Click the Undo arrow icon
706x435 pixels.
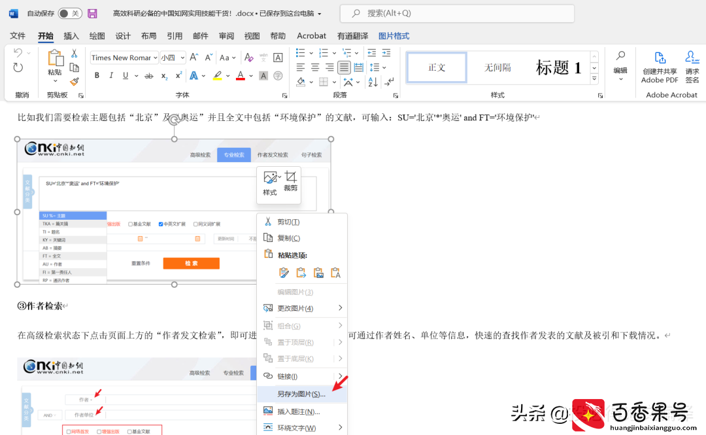coord(18,53)
